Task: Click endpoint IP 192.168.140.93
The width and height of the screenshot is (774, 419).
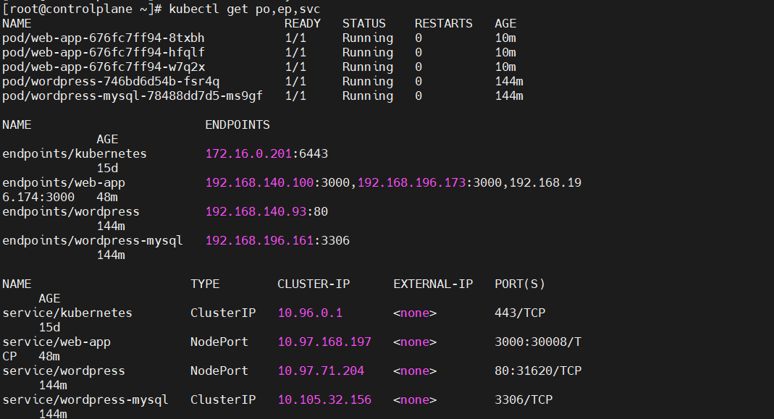Action: point(256,212)
